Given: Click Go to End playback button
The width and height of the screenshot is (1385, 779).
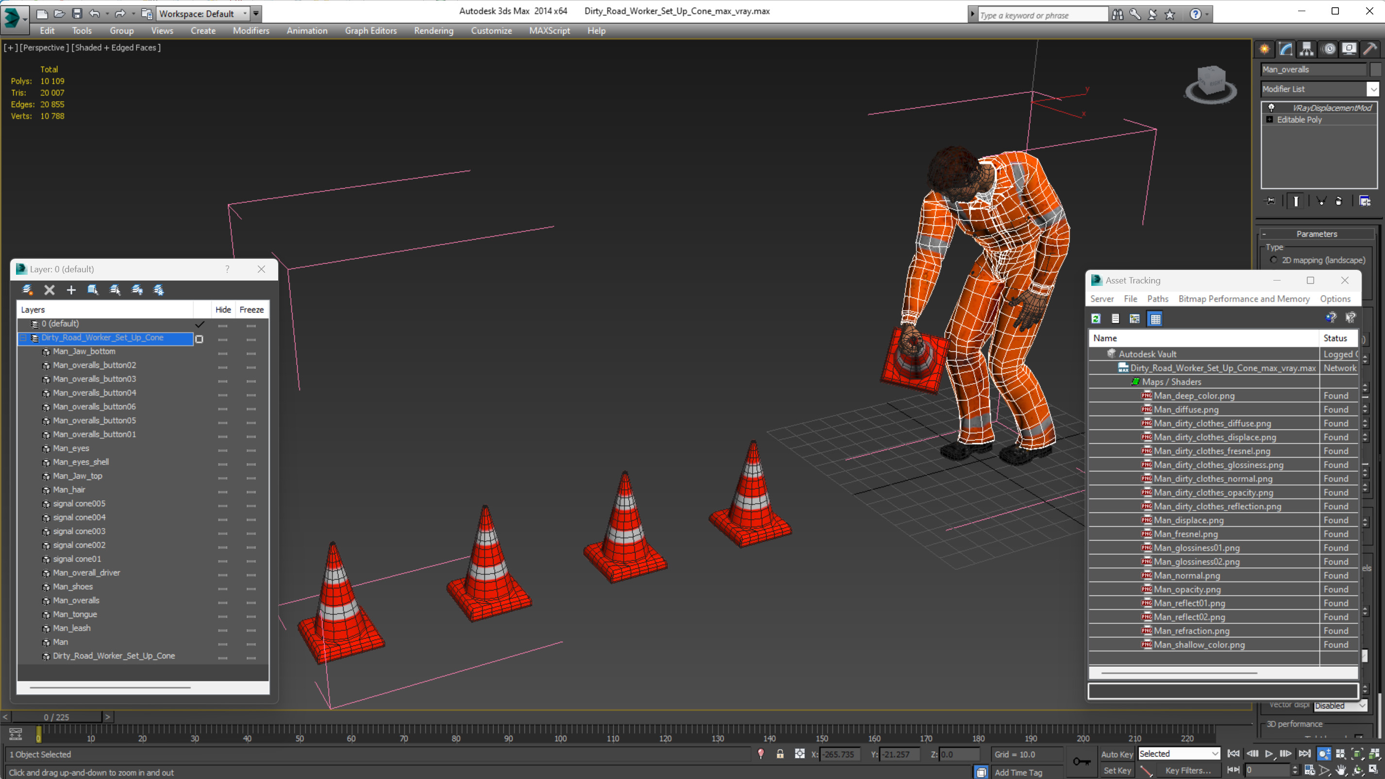Looking at the screenshot, I should pos(1304,754).
